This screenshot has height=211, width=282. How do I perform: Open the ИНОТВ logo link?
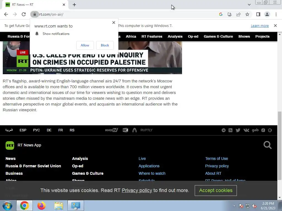pos(112,130)
